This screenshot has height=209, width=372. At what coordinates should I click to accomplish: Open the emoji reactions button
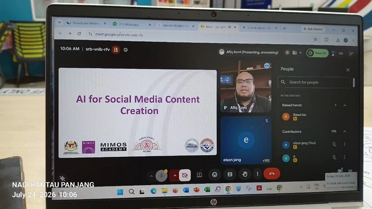pos(214,175)
